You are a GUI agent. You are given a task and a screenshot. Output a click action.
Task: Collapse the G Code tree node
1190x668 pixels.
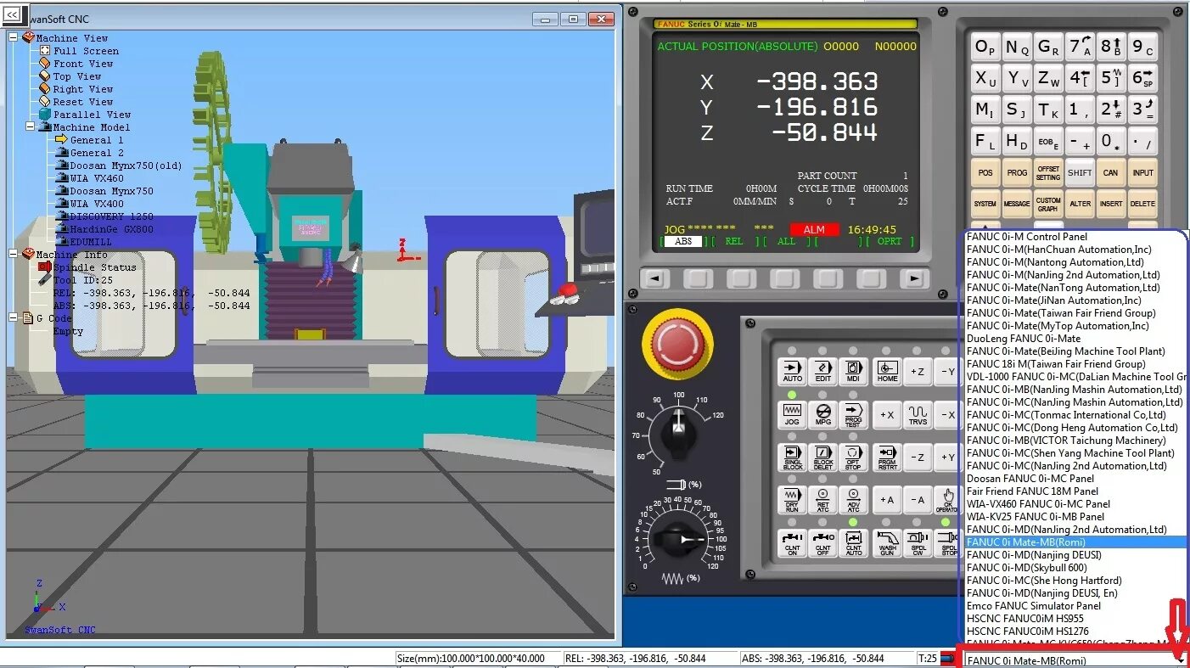point(13,317)
